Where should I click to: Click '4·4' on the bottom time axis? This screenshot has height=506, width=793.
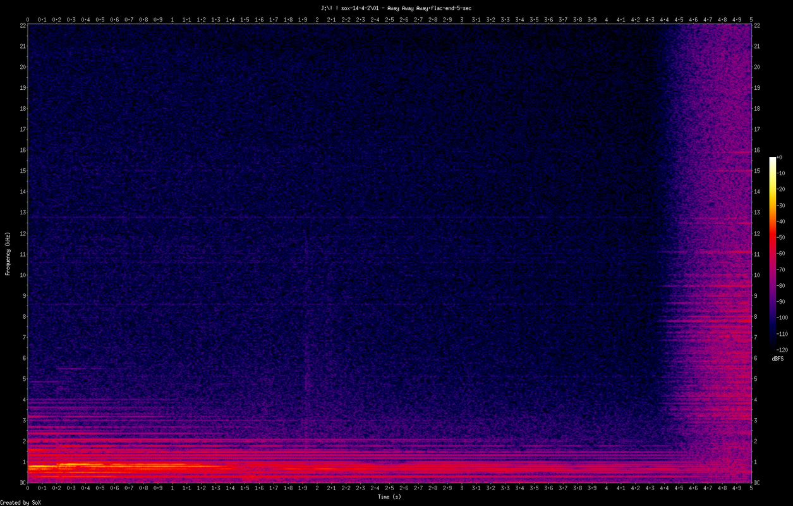(664, 489)
